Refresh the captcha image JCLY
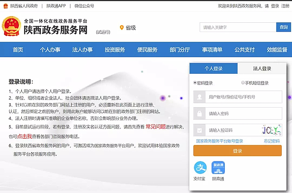Screen dimensions: 292x193 click(272, 130)
